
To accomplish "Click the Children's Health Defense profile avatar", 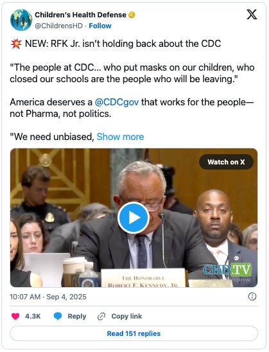I will 21,20.
